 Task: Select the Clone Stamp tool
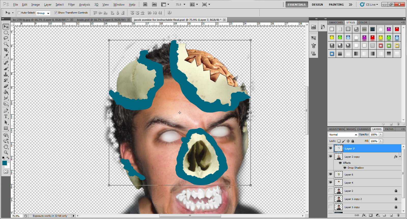(6, 74)
